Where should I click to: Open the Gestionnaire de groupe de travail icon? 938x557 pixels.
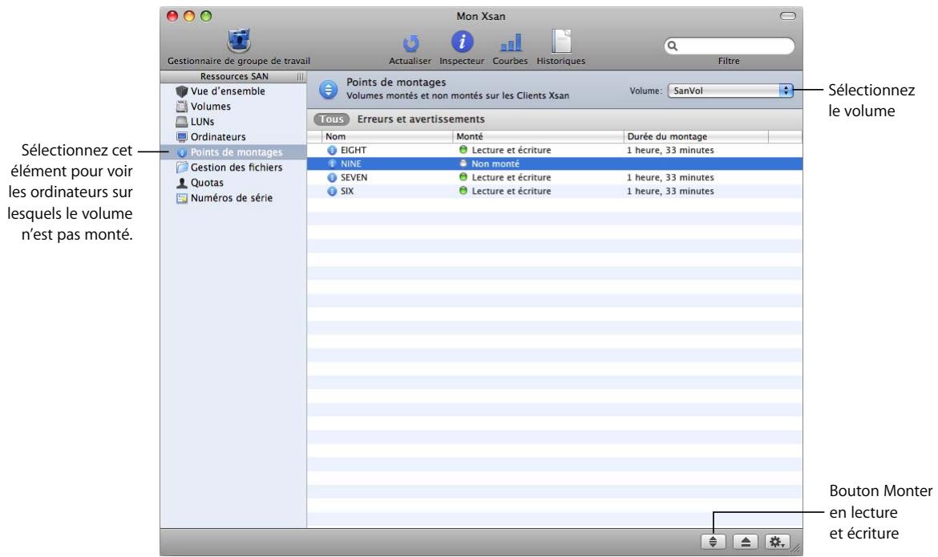[239, 41]
